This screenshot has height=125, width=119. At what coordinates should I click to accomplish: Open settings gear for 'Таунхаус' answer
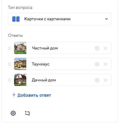tap(97, 64)
